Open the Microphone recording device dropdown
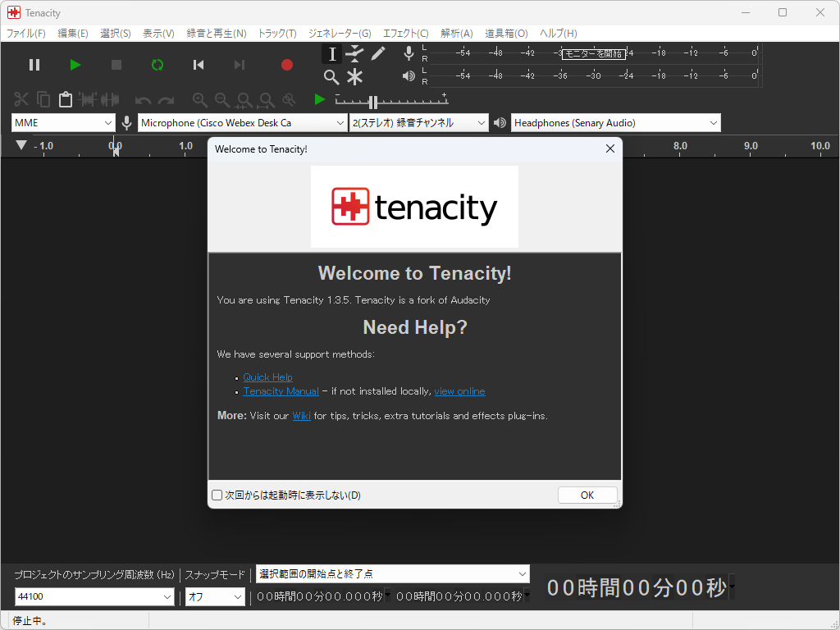This screenshot has height=630, width=840. pyautogui.click(x=242, y=123)
